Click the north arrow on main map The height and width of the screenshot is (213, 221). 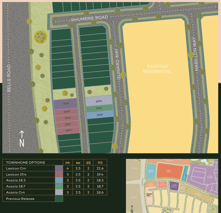click(x=22, y=139)
